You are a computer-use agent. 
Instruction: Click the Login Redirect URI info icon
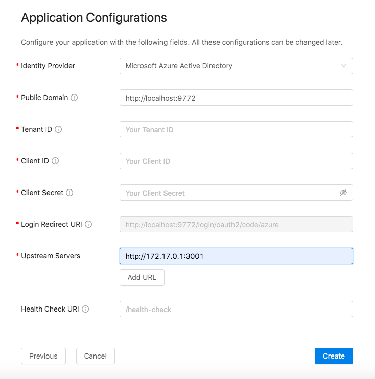(88, 224)
